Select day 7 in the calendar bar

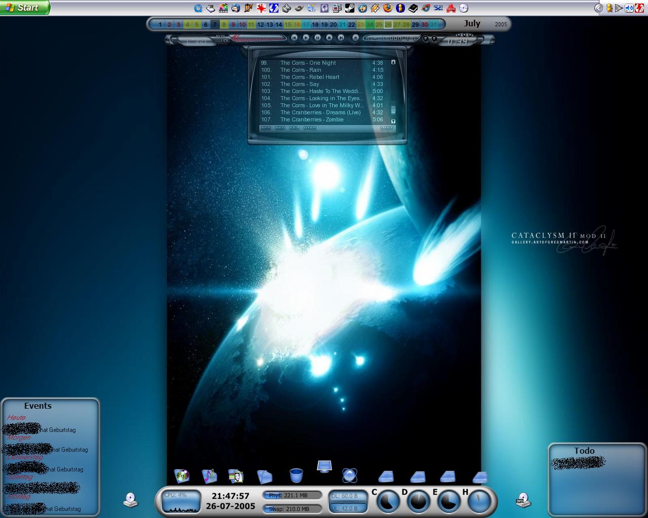point(215,24)
